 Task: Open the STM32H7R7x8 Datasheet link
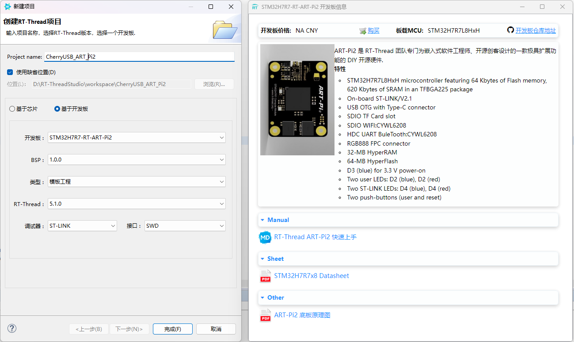pyautogui.click(x=312, y=276)
